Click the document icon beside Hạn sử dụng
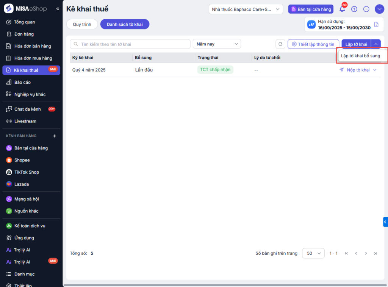Screen dimensions: 388x287 pos(376,24)
